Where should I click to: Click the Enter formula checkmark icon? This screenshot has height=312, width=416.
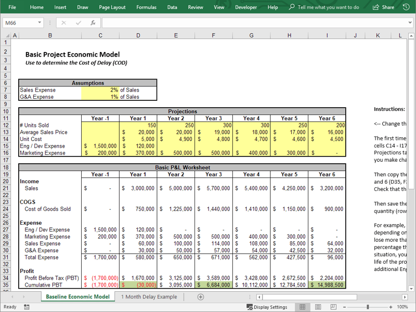(79, 23)
